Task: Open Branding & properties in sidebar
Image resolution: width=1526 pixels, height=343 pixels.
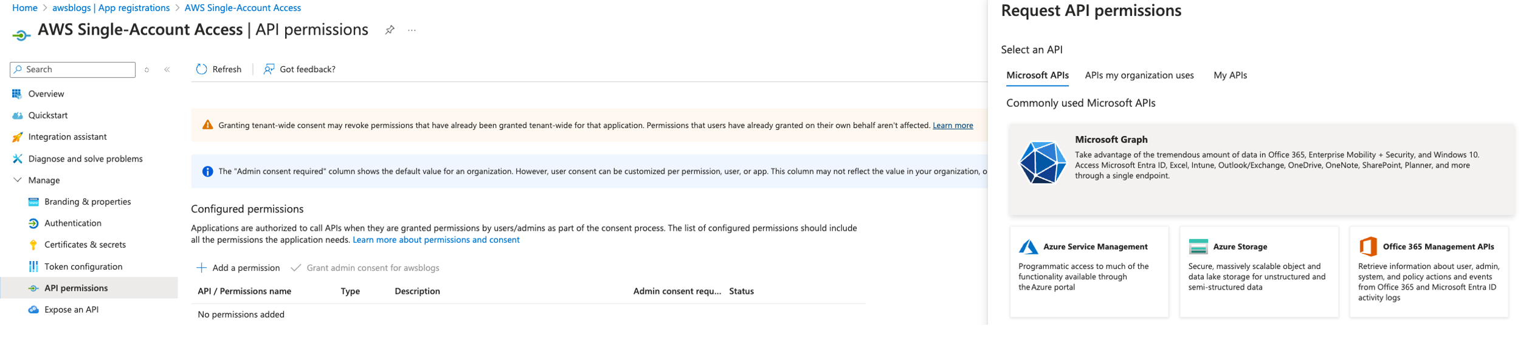Action: (89, 202)
